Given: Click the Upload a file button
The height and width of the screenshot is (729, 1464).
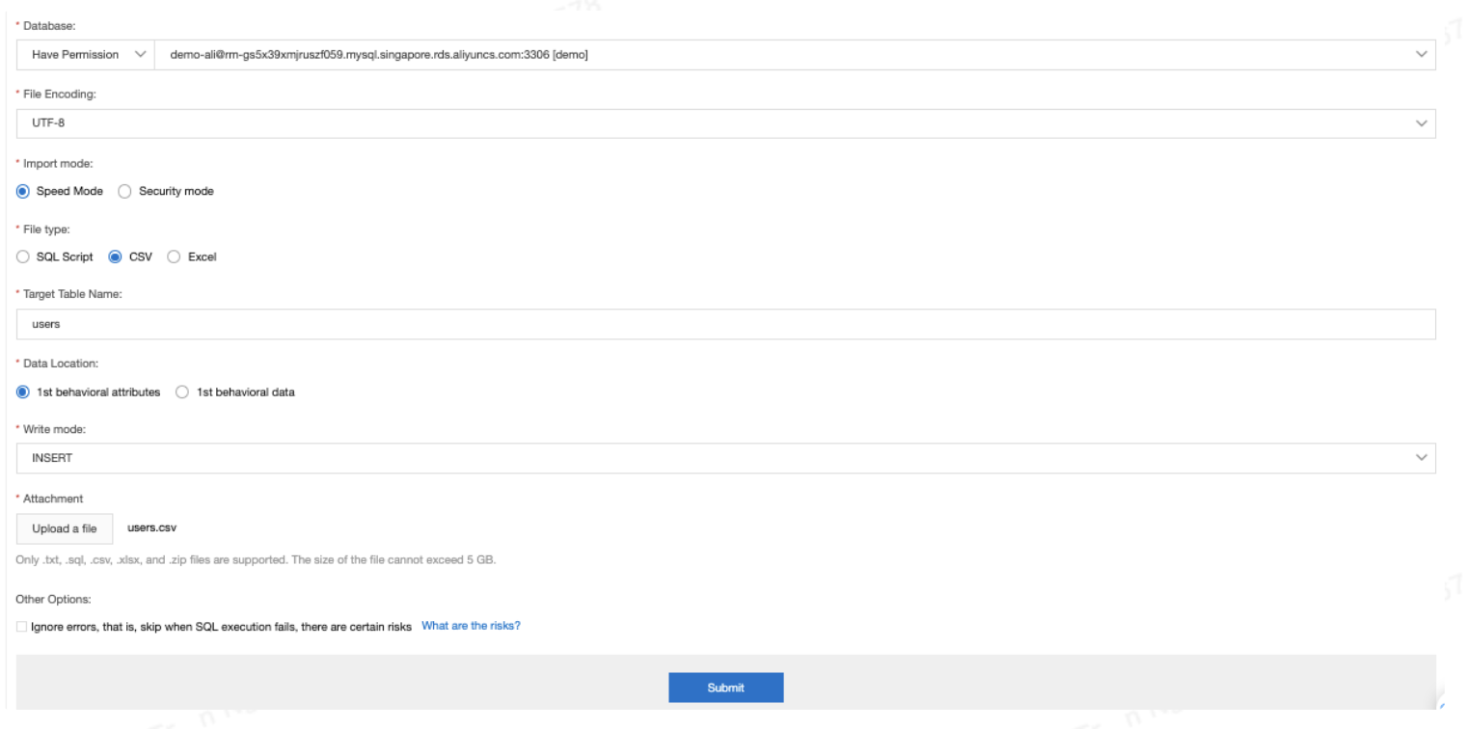Looking at the screenshot, I should [x=64, y=528].
